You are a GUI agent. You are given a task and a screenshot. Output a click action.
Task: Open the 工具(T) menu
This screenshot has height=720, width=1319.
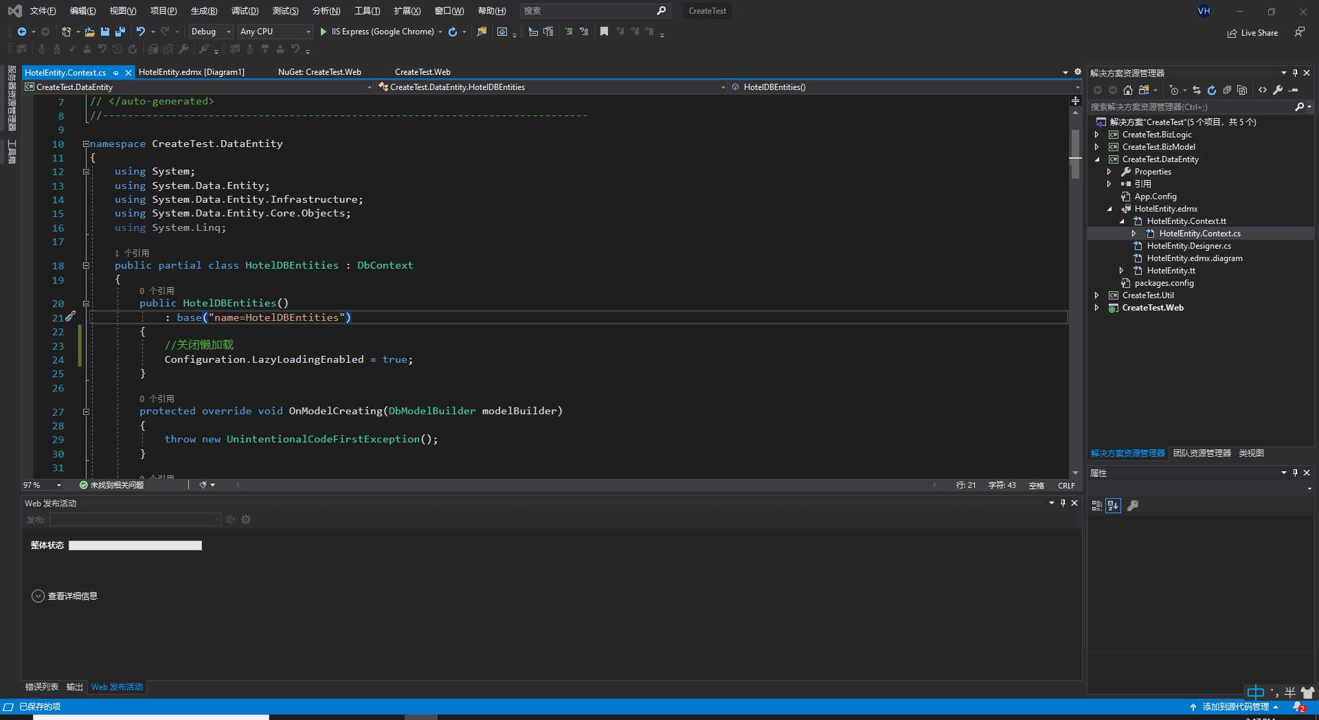tap(367, 11)
